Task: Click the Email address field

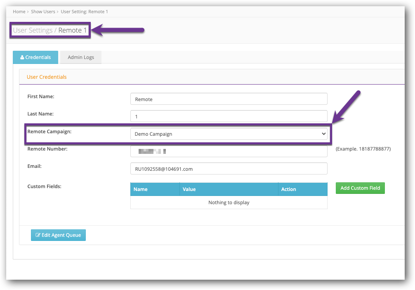Action: (x=229, y=168)
